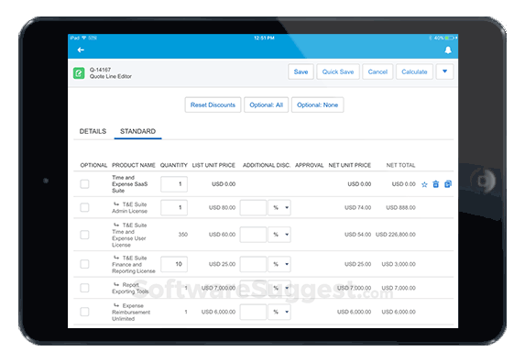Click quantity field showing 10

[x=174, y=264]
